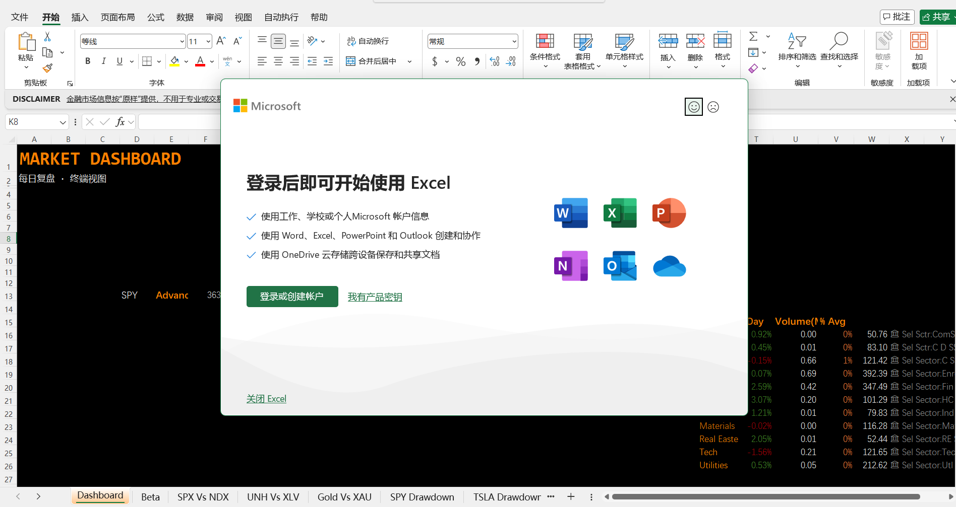Viewport: 956px width, 507px height.
Task: Expand the AutoSum dropdown arrow
Action: (x=768, y=36)
